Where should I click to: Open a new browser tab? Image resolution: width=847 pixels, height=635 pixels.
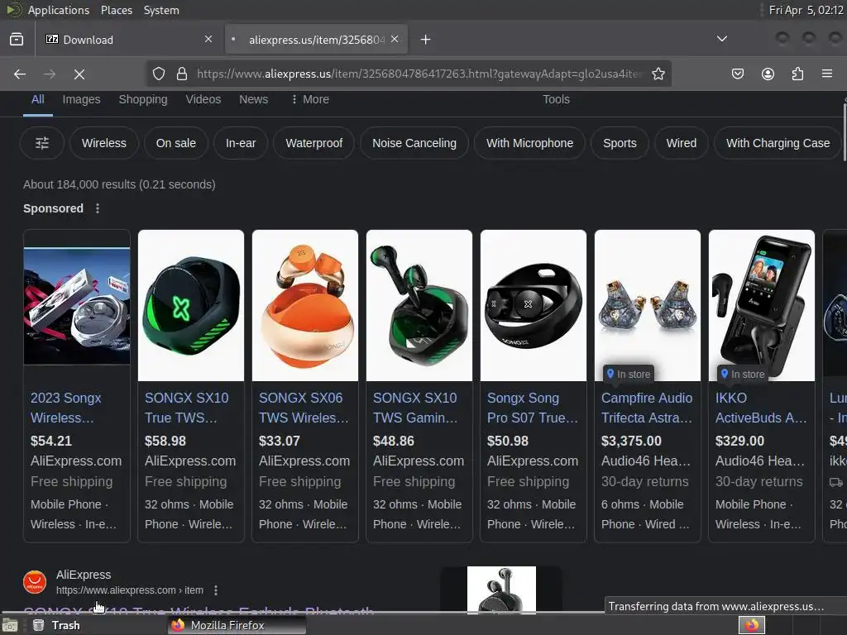pos(426,40)
